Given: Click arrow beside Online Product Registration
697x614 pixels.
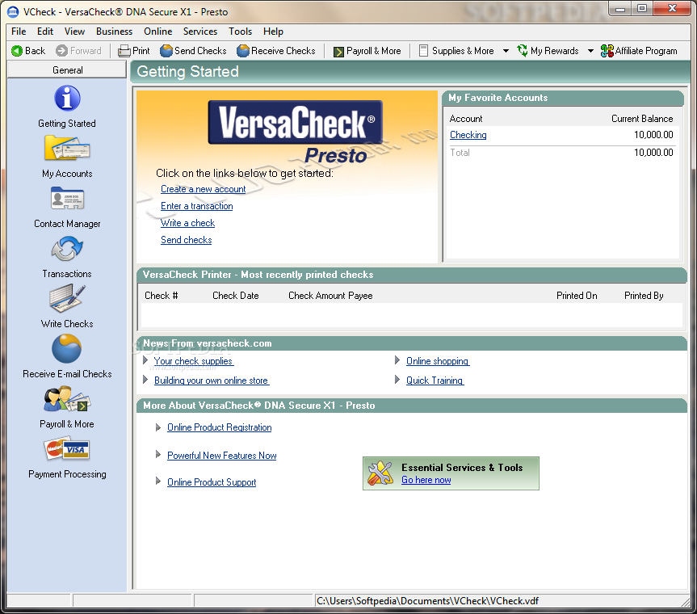Looking at the screenshot, I should coord(158,427).
